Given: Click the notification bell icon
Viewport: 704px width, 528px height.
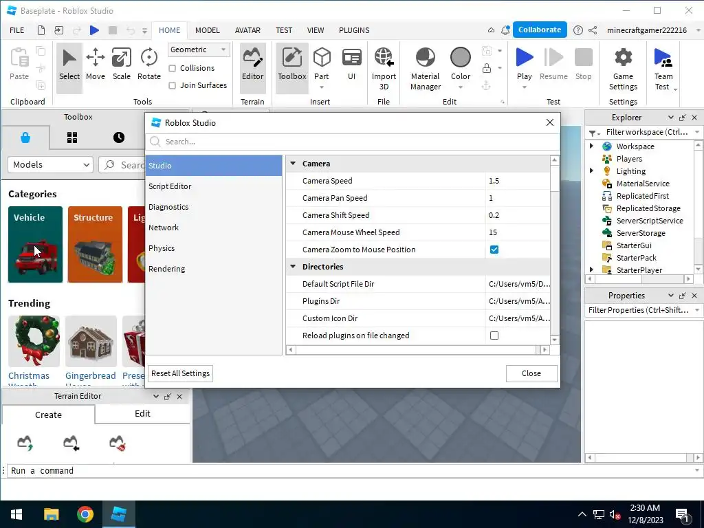Looking at the screenshot, I should (x=505, y=30).
